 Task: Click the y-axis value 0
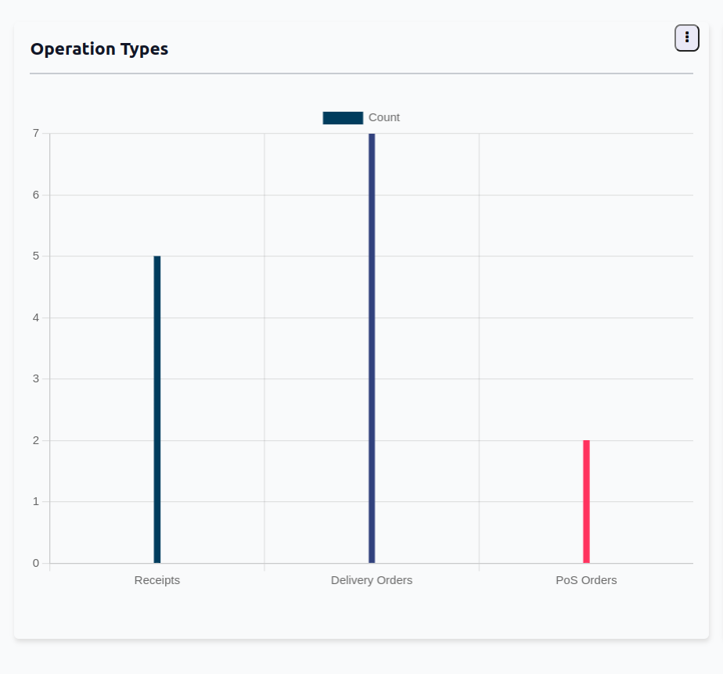36,563
